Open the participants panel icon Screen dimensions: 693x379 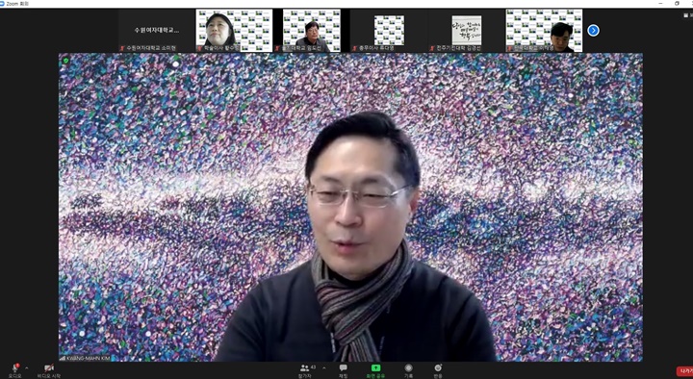click(304, 368)
